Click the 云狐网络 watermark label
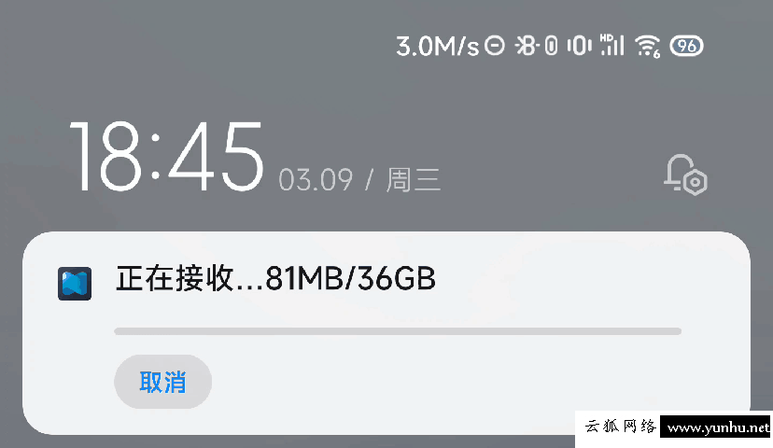The height and width of the screenshot is (448, 773). coord(620,426)
